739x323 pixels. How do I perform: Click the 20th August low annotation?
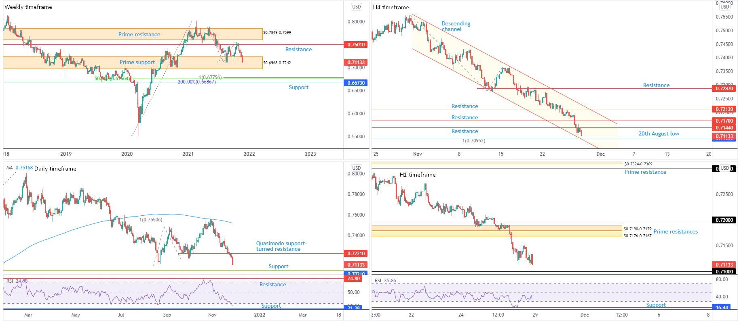[659, 134]
